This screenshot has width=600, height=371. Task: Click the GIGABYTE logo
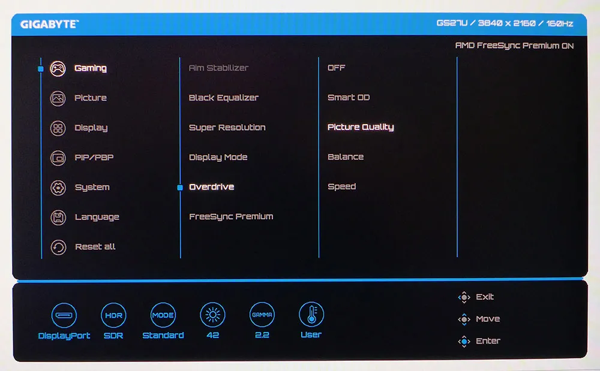49,25
